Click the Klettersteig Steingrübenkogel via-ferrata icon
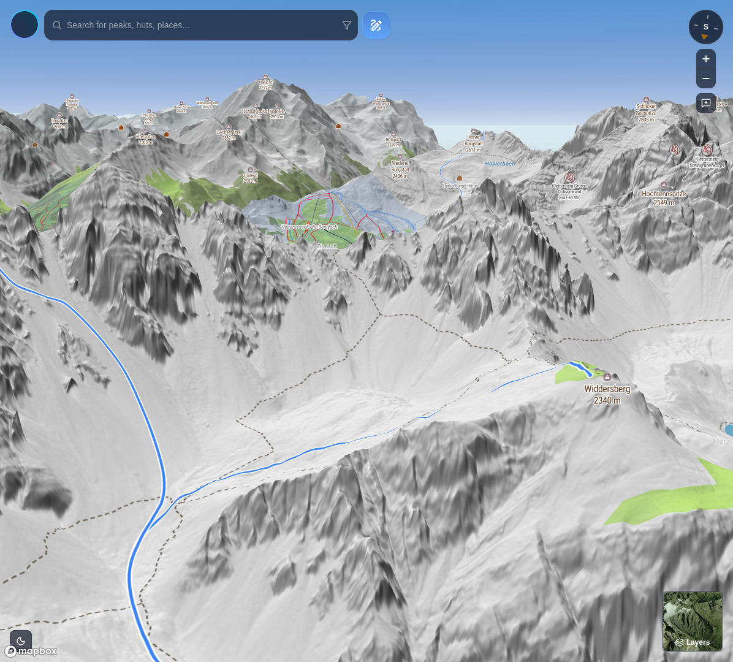Image resolution: width=733 pixels, height=662 pixels. [707, 150]
